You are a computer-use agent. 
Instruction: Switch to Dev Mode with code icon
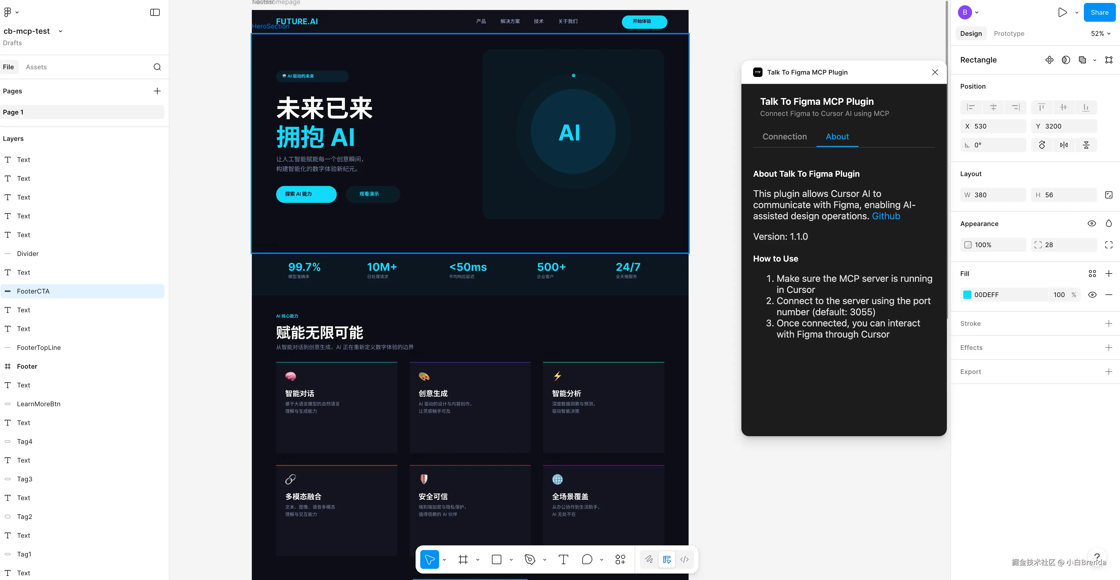[x=684, y=559]
